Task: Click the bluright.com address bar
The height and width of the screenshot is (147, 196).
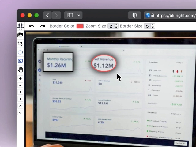Action: click(x=170, y=15)
